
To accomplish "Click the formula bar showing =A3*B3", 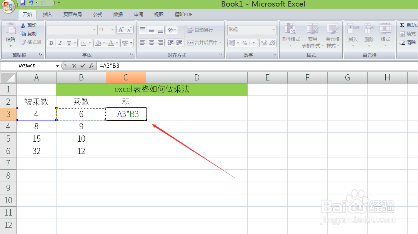I will point(257,66).
